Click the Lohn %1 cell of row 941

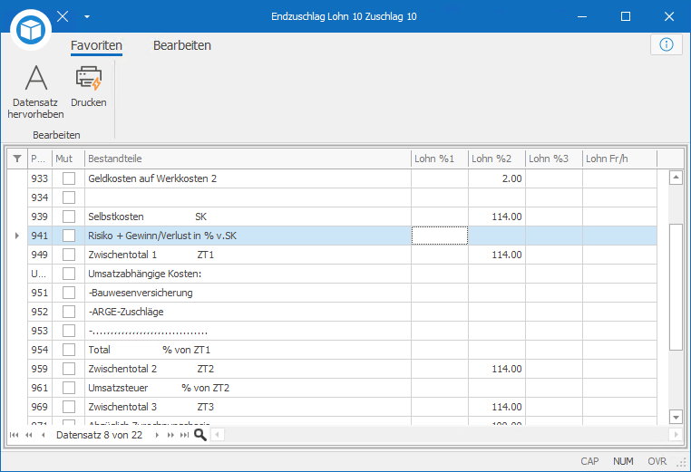(x=440, y=236)
